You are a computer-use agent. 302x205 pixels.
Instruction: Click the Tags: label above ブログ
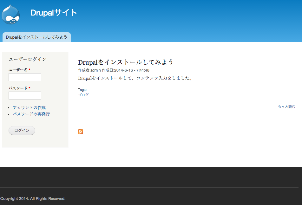pos(82,90)
